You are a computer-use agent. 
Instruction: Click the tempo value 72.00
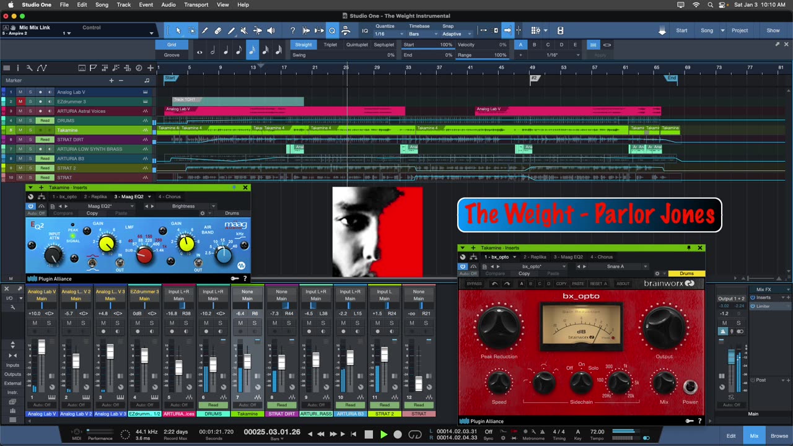[597, 432]
